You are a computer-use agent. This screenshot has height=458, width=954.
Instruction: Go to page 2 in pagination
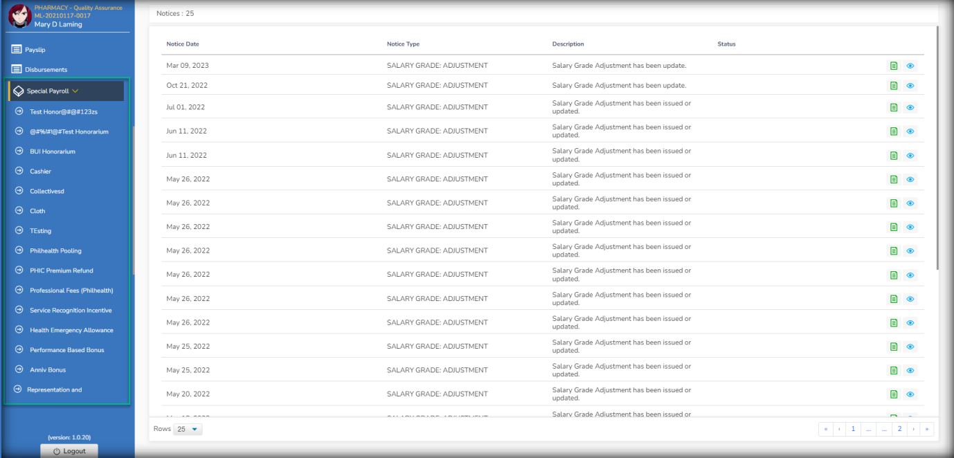[x=899, y=429]
